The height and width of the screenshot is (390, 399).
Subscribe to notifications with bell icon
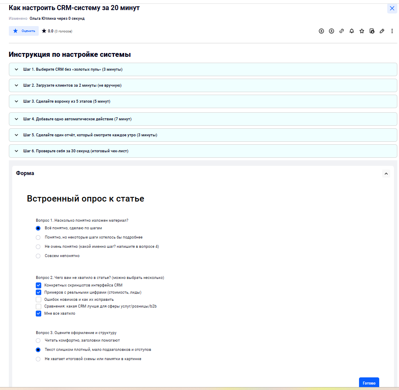(x=352, y=31)
